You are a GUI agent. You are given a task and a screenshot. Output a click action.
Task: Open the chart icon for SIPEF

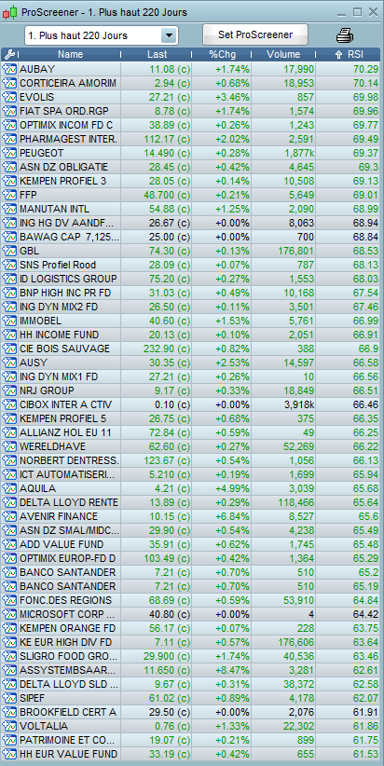click(9, 698)
